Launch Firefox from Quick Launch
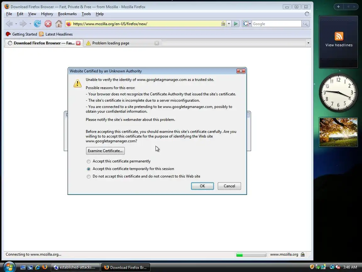The width and height of the screenshot is (362, 272). click(x=45, y=267)
